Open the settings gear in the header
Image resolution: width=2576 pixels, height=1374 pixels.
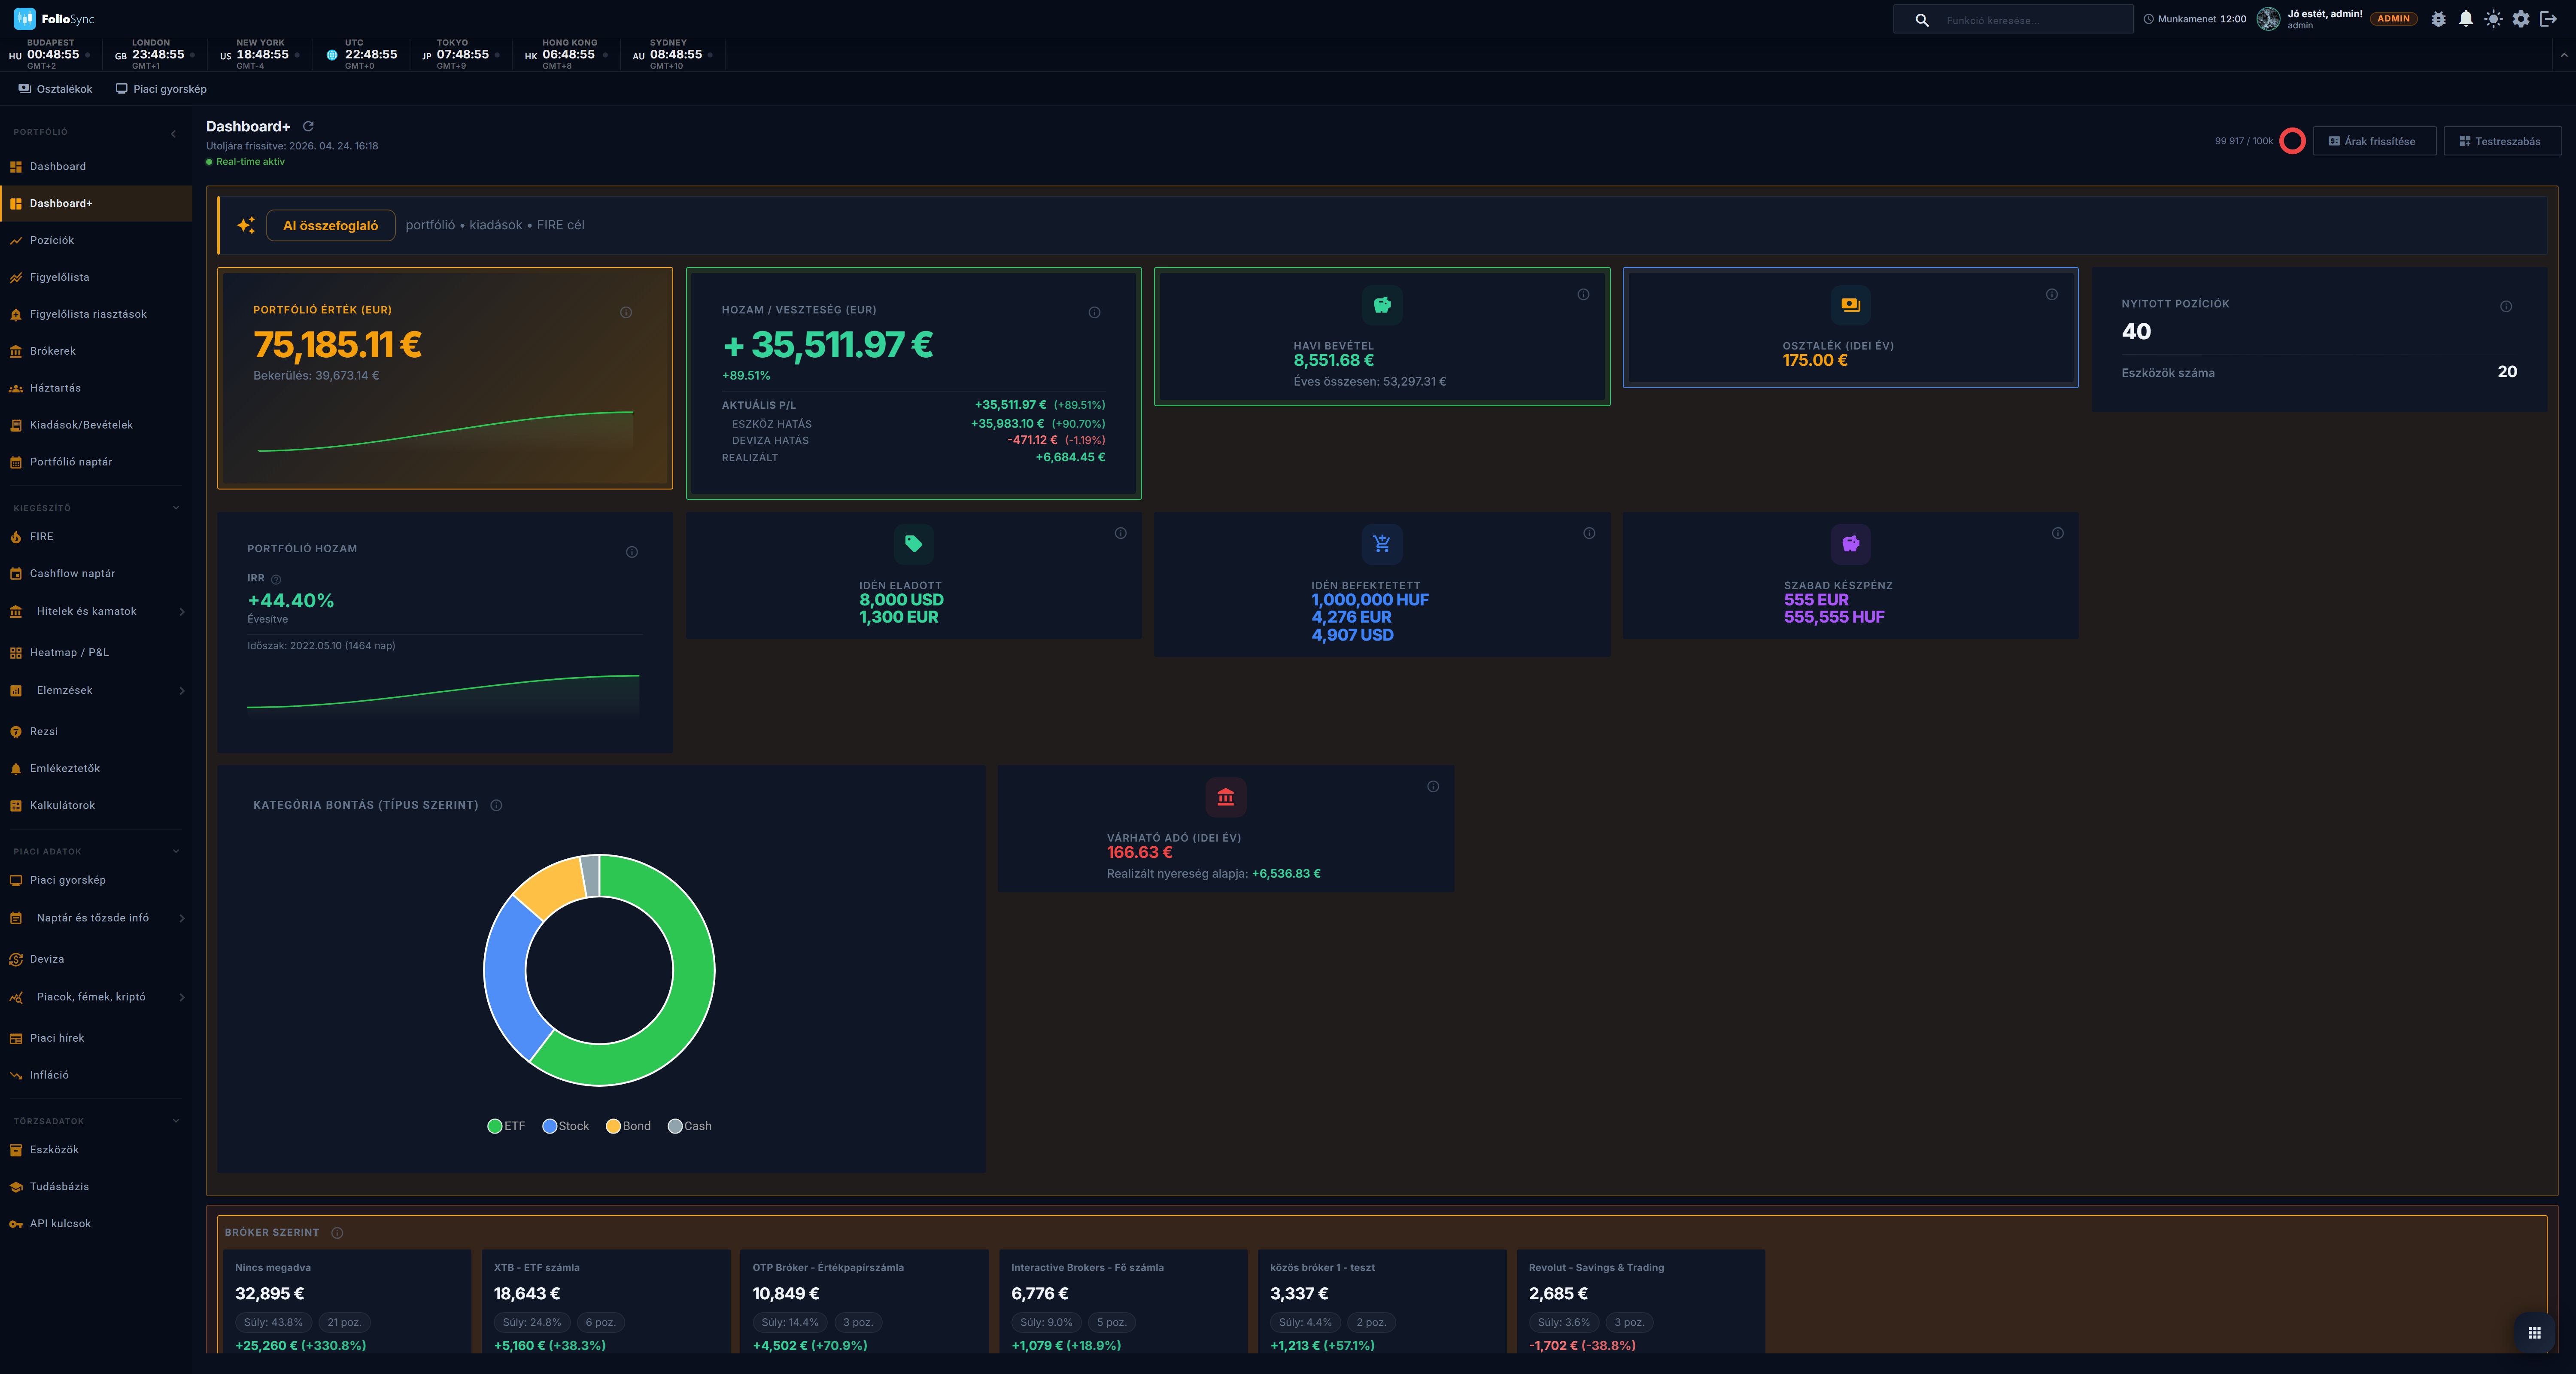[x=2521, y=19]
